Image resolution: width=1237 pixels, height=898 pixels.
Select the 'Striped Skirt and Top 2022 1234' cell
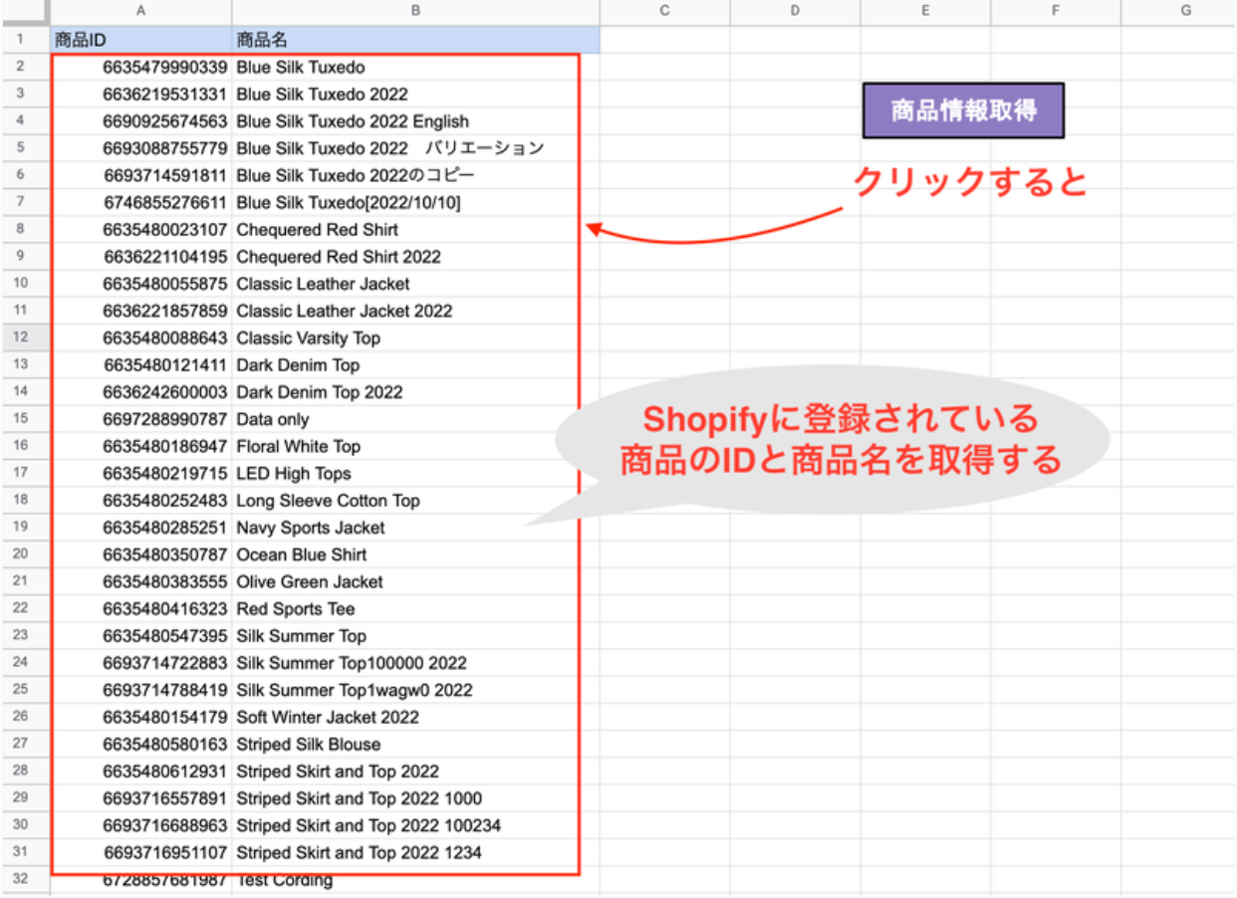click(415, 852)
